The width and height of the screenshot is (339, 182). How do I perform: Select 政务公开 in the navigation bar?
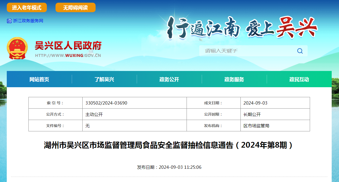tap(169, 79)
